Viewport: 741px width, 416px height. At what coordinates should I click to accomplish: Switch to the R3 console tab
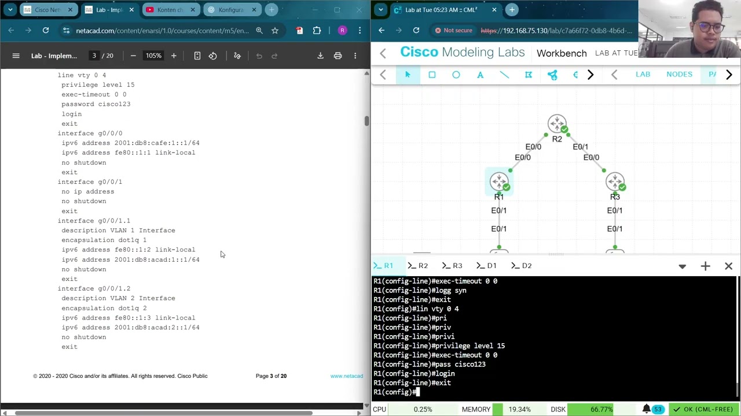(452, 266)
